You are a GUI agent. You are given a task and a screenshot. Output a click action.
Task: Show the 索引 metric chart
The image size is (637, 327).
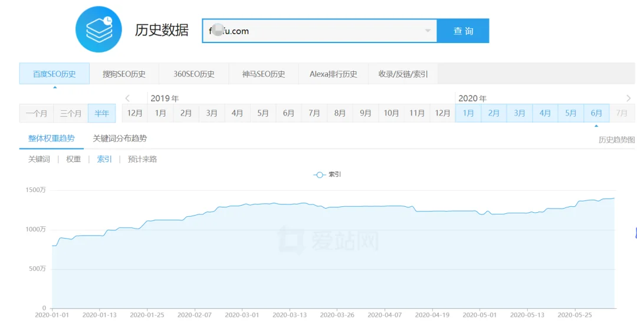(x=104, y=160)
